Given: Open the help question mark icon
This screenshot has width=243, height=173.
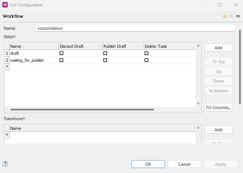Looking at the screenshot, I should [x=5, y=164].
